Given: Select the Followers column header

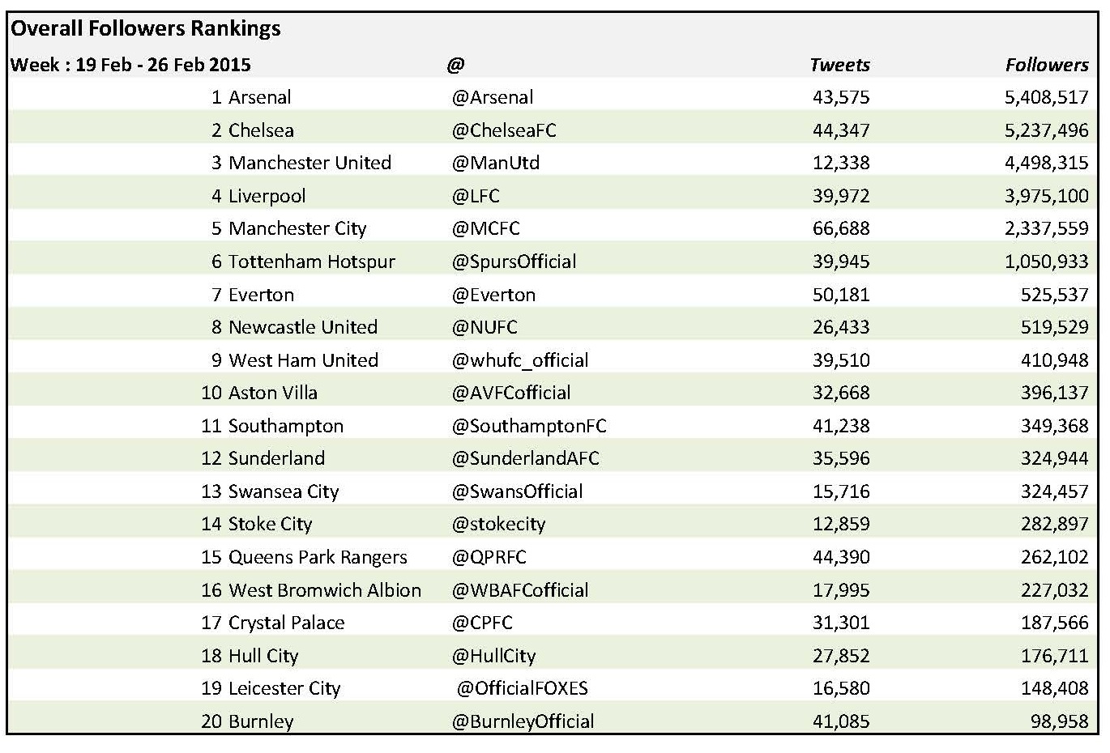Looking at the screenshot, I should tap(1047, 66).
